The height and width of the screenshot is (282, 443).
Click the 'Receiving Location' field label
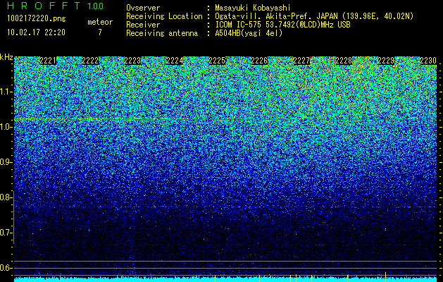pos(164,16)
